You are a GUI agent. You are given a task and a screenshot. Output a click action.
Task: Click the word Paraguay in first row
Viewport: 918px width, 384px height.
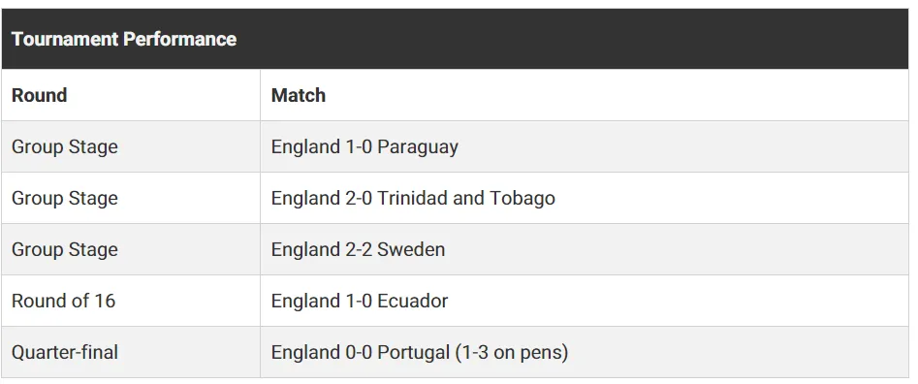[418, 147]
